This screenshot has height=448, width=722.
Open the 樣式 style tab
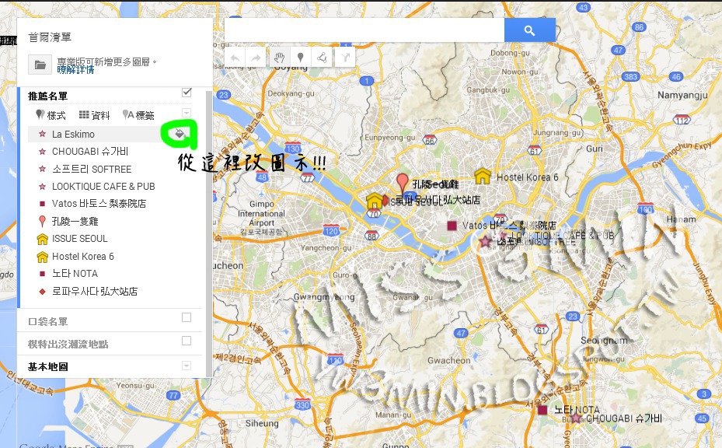51,115
